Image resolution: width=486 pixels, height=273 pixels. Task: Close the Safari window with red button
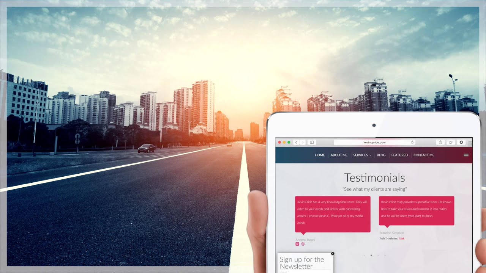coord(280,142)
